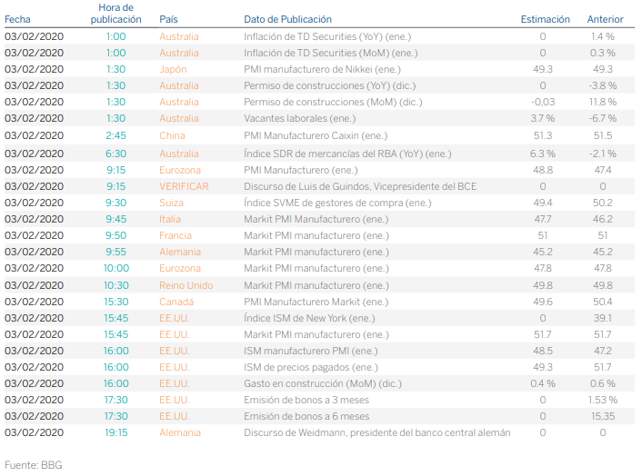Click the Japón country entry

coord(173,69)
